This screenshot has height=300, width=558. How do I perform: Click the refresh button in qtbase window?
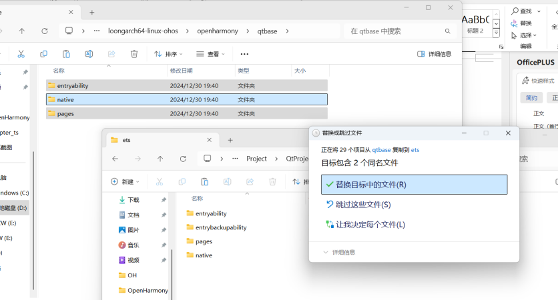click(x=45, y=31)
